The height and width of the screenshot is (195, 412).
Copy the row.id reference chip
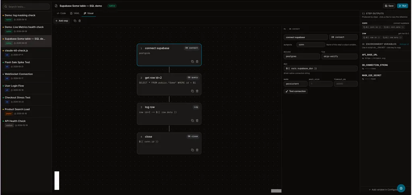[x=372, y=37]
